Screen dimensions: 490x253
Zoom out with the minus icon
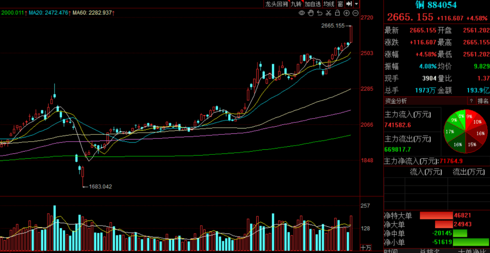click(355, 13)
